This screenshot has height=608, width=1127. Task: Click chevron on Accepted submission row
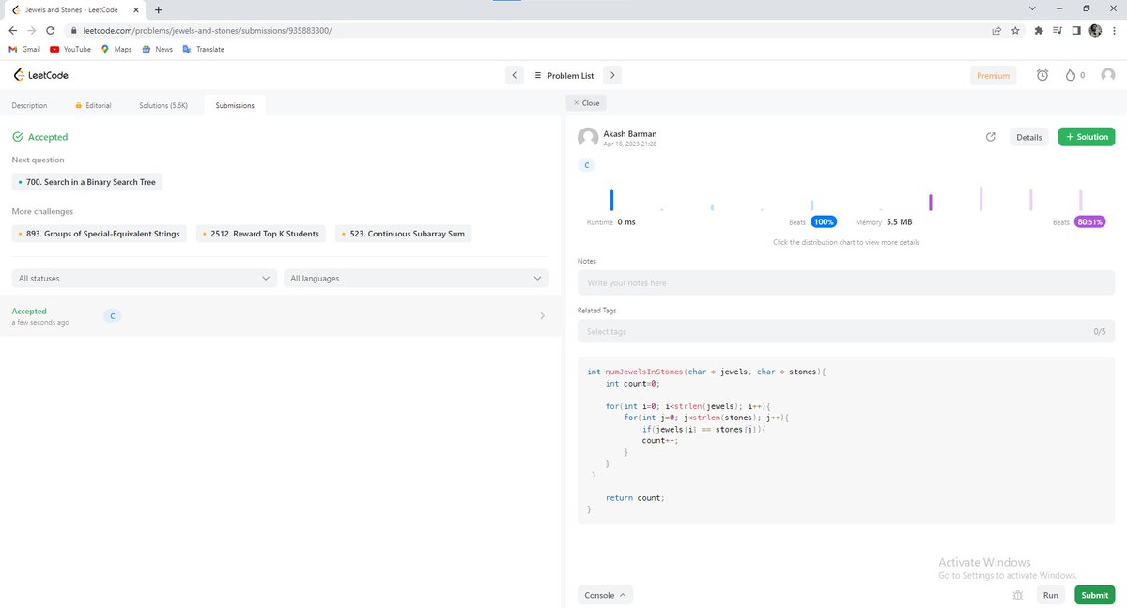coord(542,316)
